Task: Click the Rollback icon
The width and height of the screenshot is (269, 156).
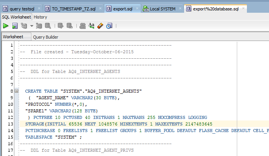Action: click(69, 26)
